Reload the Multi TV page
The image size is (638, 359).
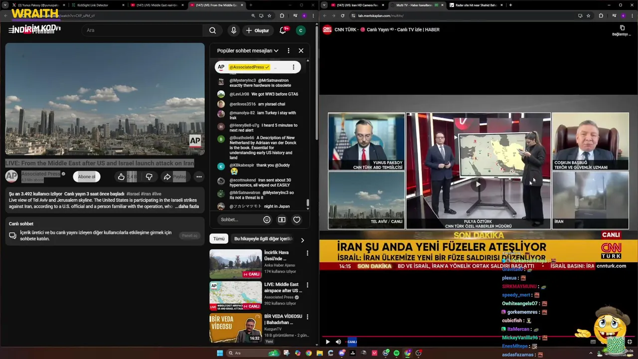tap(342, 15)
